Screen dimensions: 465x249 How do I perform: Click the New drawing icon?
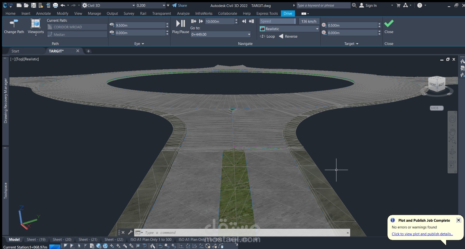pos(19,5)
